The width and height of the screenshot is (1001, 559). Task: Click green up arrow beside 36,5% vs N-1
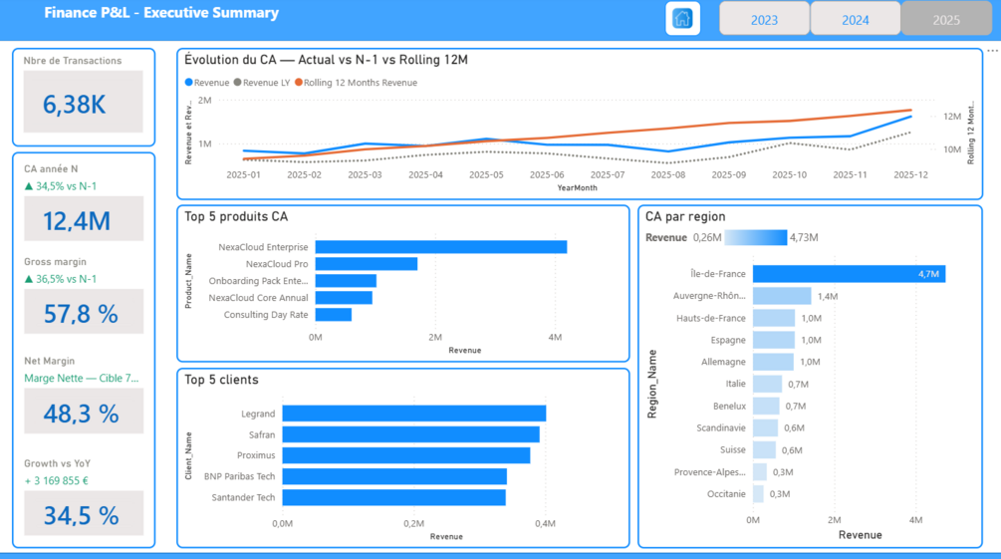point(28,279)
